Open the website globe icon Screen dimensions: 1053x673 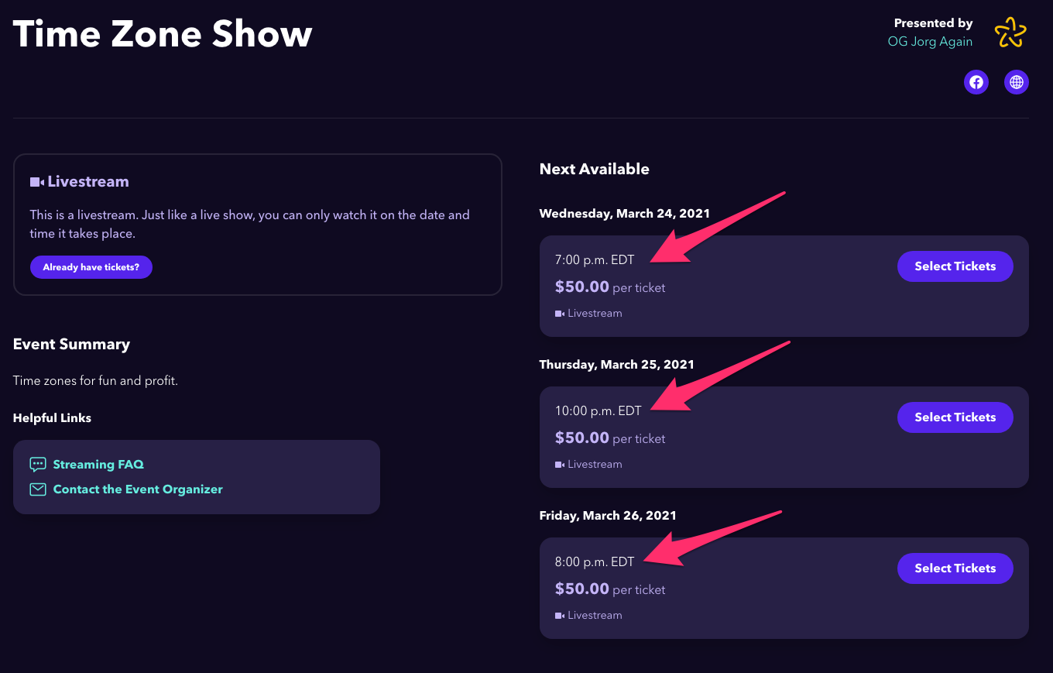click(x=1017, y=81)
